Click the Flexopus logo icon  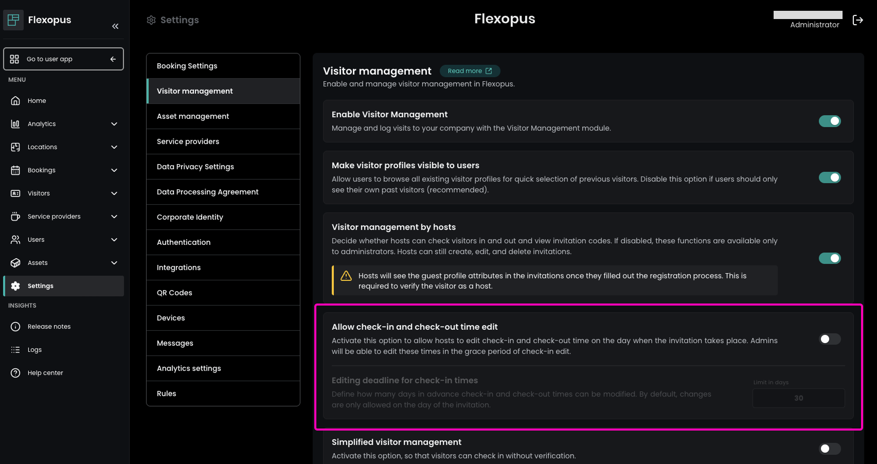coord(13,20)
